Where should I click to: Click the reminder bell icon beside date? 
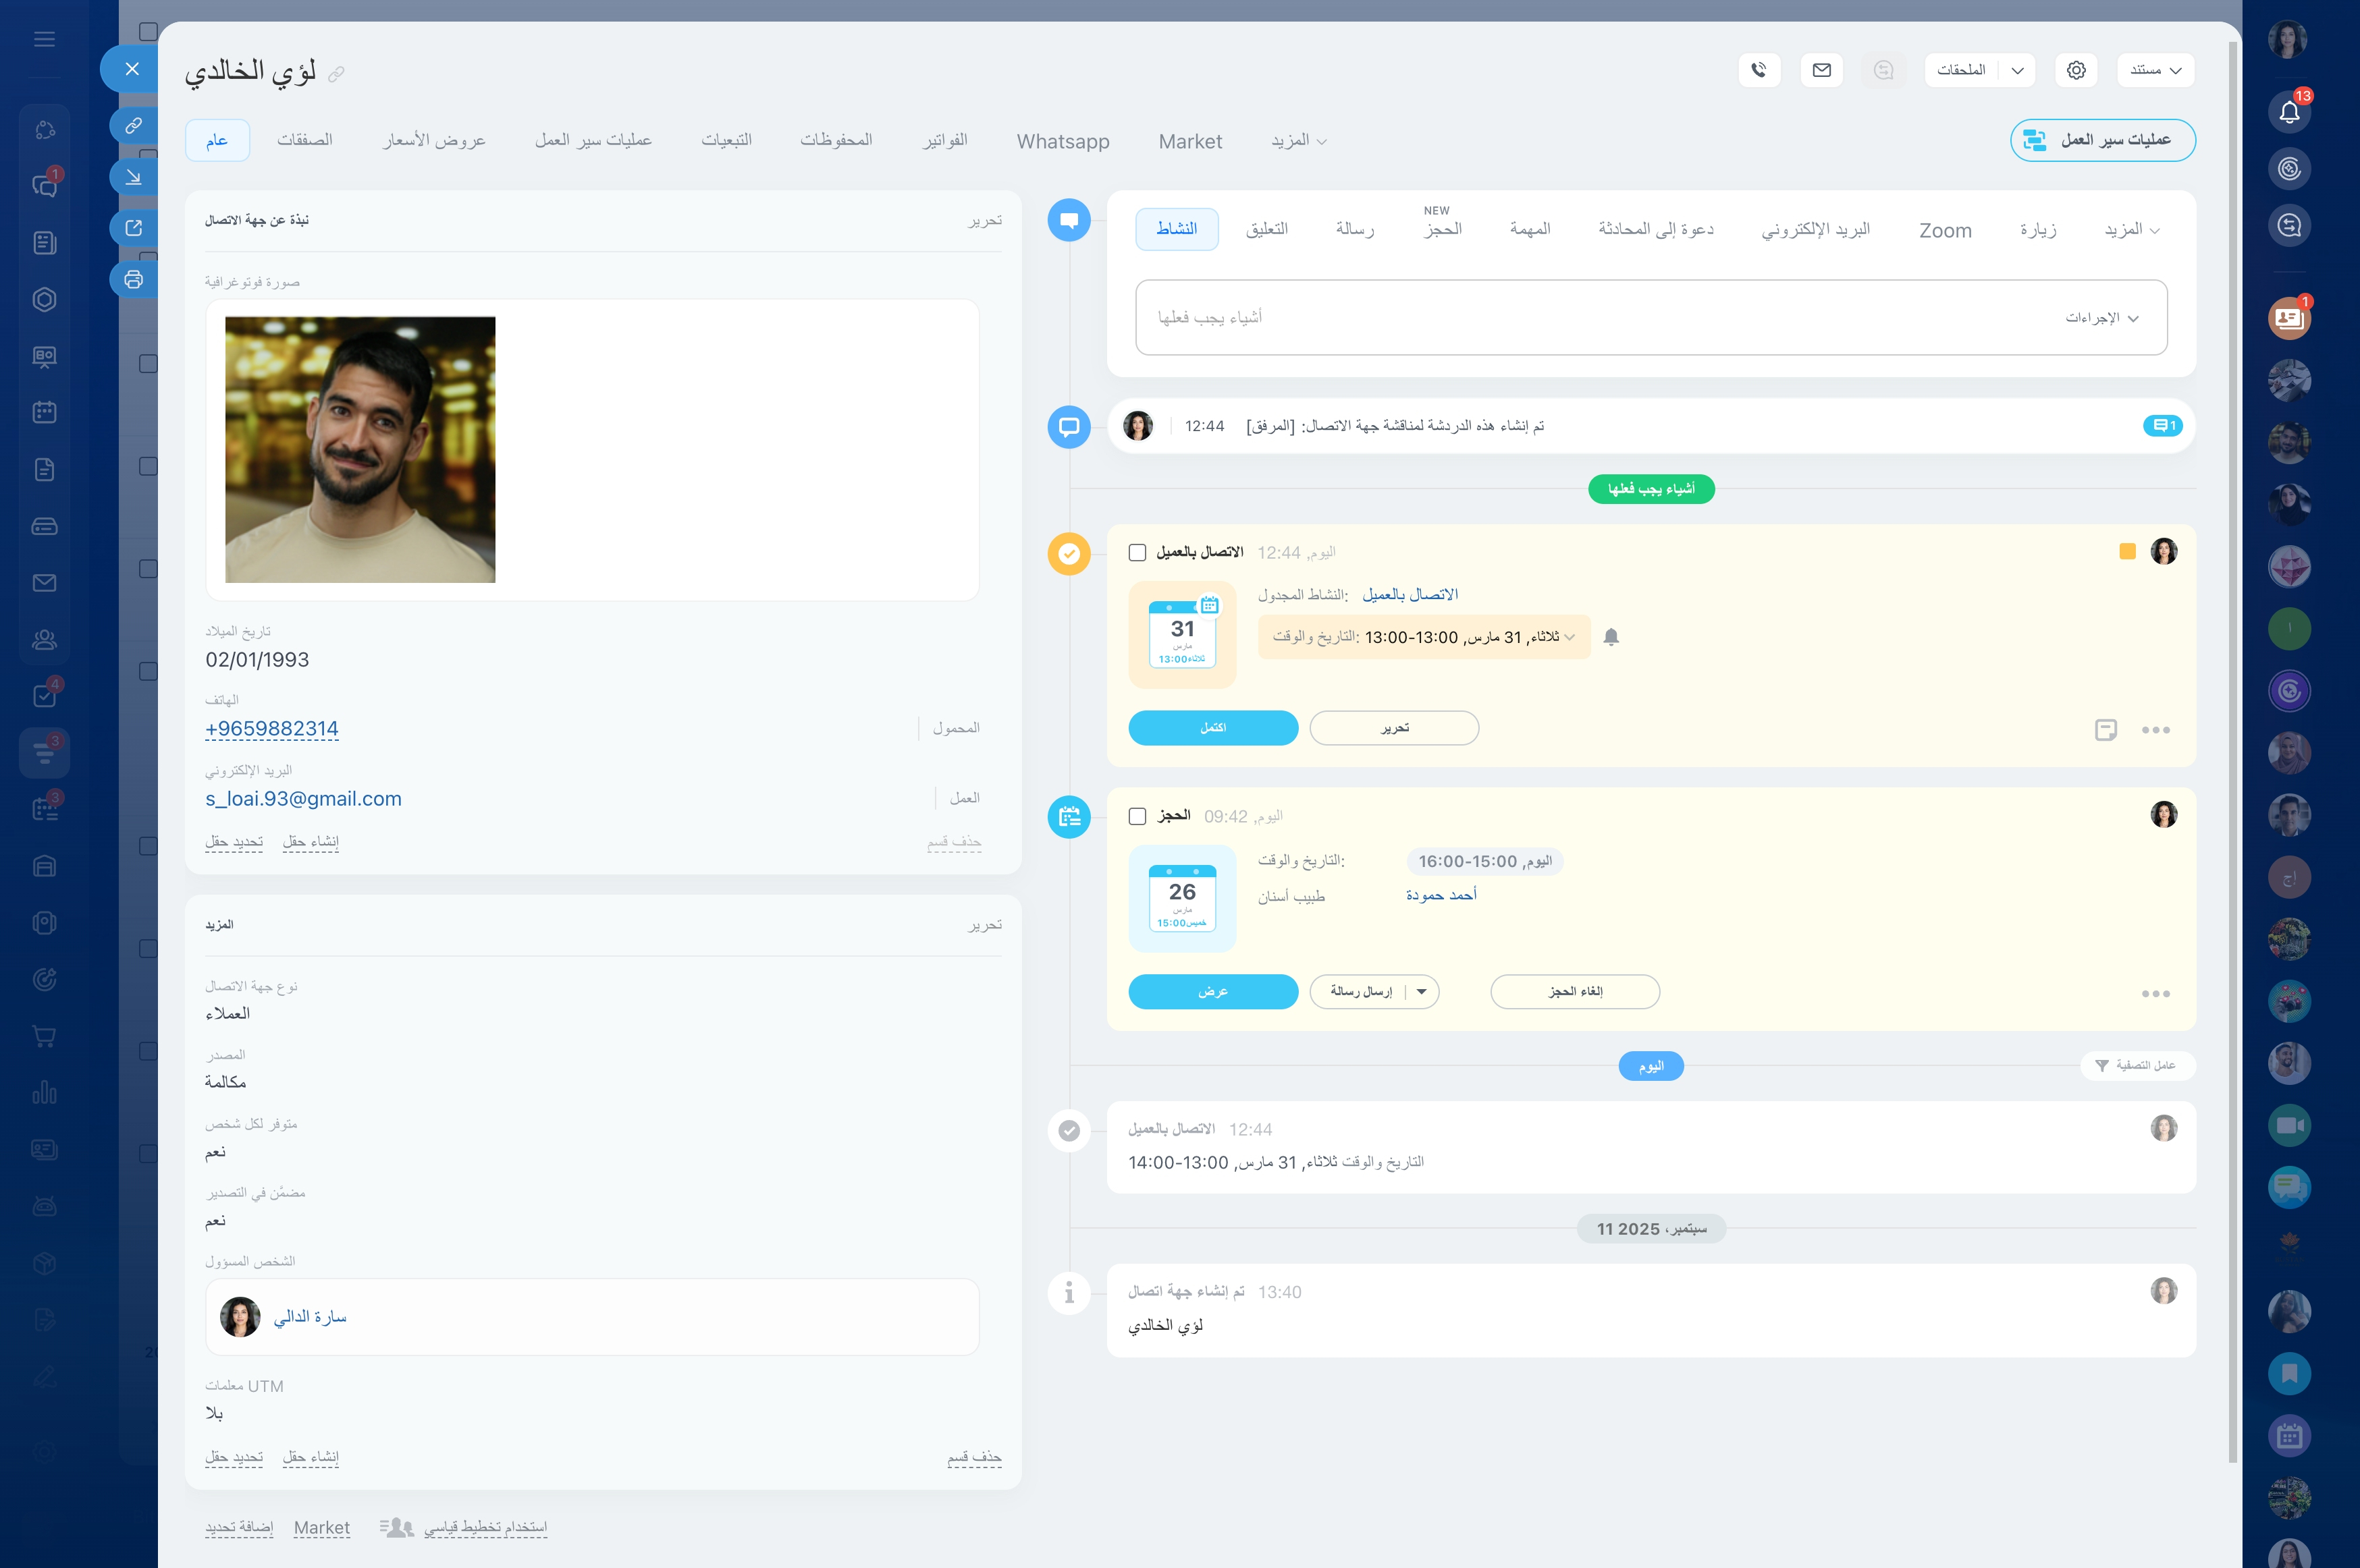pos(1611,637)
